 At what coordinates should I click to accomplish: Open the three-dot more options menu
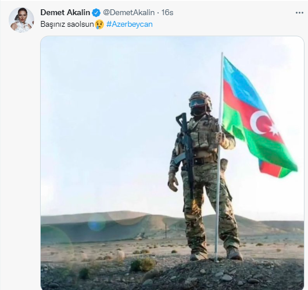point(299,13)
